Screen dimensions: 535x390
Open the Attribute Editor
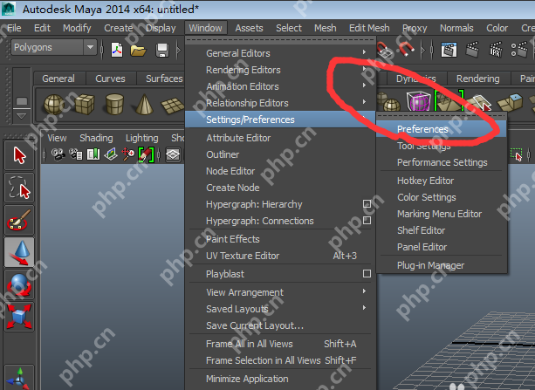[280, 138]
